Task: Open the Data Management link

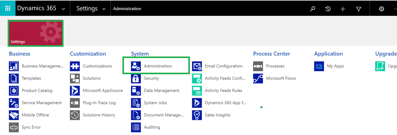Action: (161, 91)
